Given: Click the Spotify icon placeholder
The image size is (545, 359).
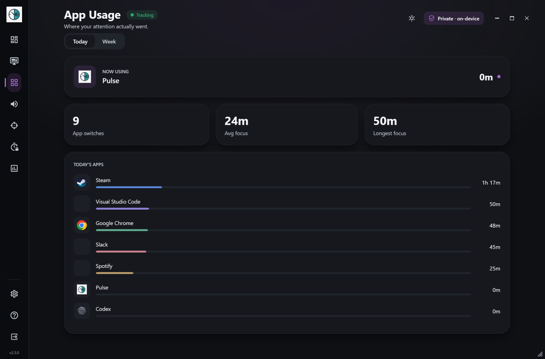Looking at the screenshot, I should 82,268.
